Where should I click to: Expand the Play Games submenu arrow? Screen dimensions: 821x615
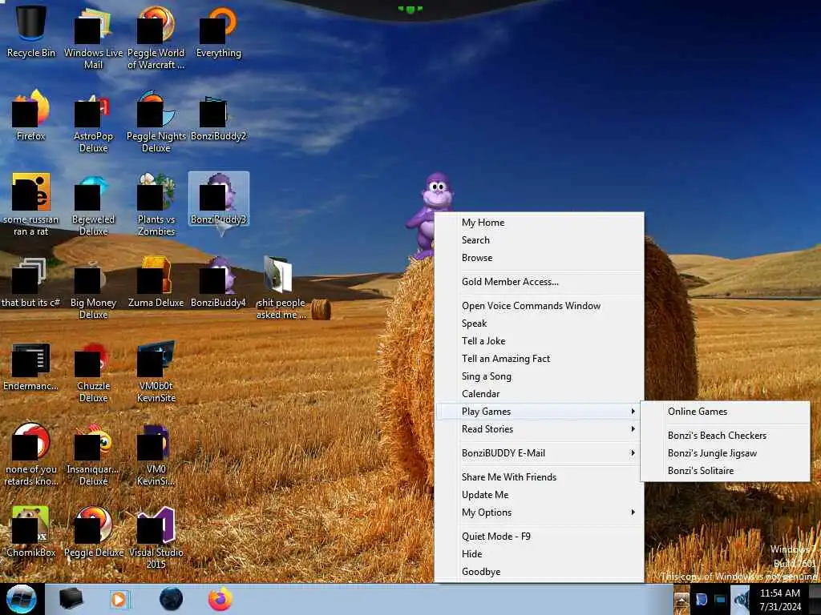(x=633, y=412)
